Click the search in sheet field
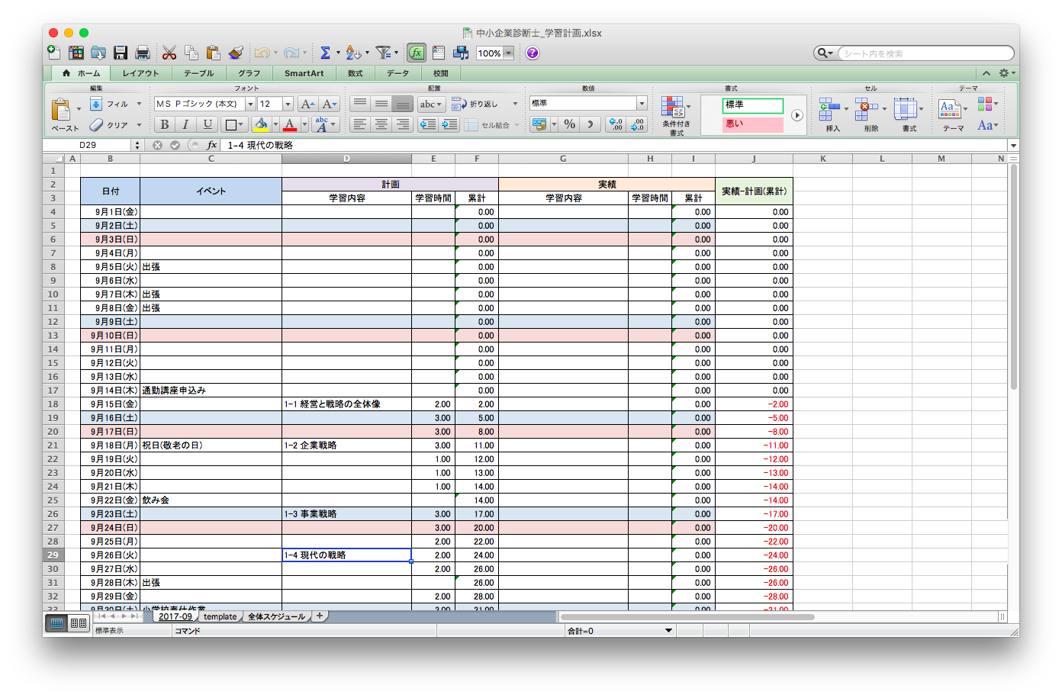 pos(925,53)
